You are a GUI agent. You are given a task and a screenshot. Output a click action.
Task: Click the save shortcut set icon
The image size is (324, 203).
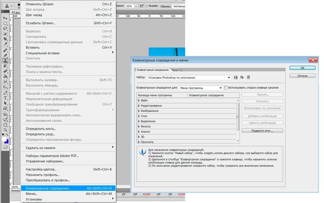pos(235,77)
